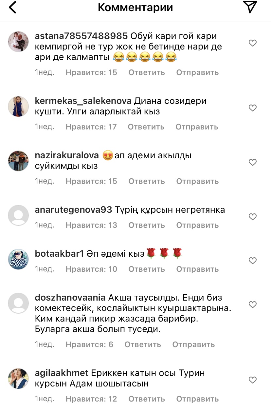
Task: Like kermekas_salekenova's comment with the heart
Action: [x=253, y=108]
